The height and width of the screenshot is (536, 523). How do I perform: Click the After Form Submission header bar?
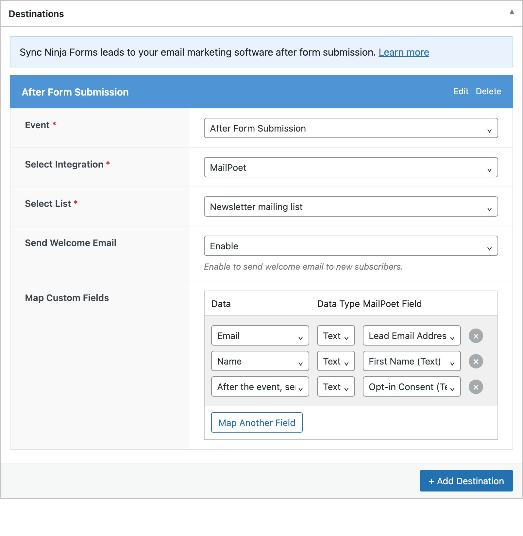coord(261,92)
